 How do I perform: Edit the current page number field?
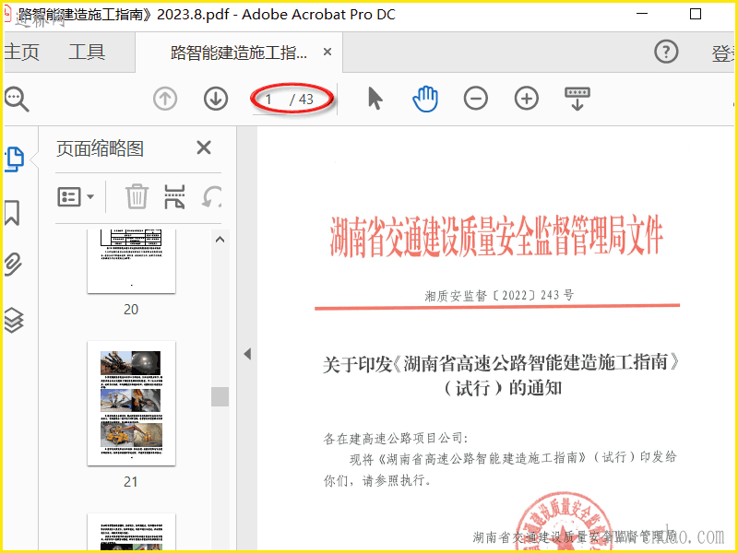269,100
